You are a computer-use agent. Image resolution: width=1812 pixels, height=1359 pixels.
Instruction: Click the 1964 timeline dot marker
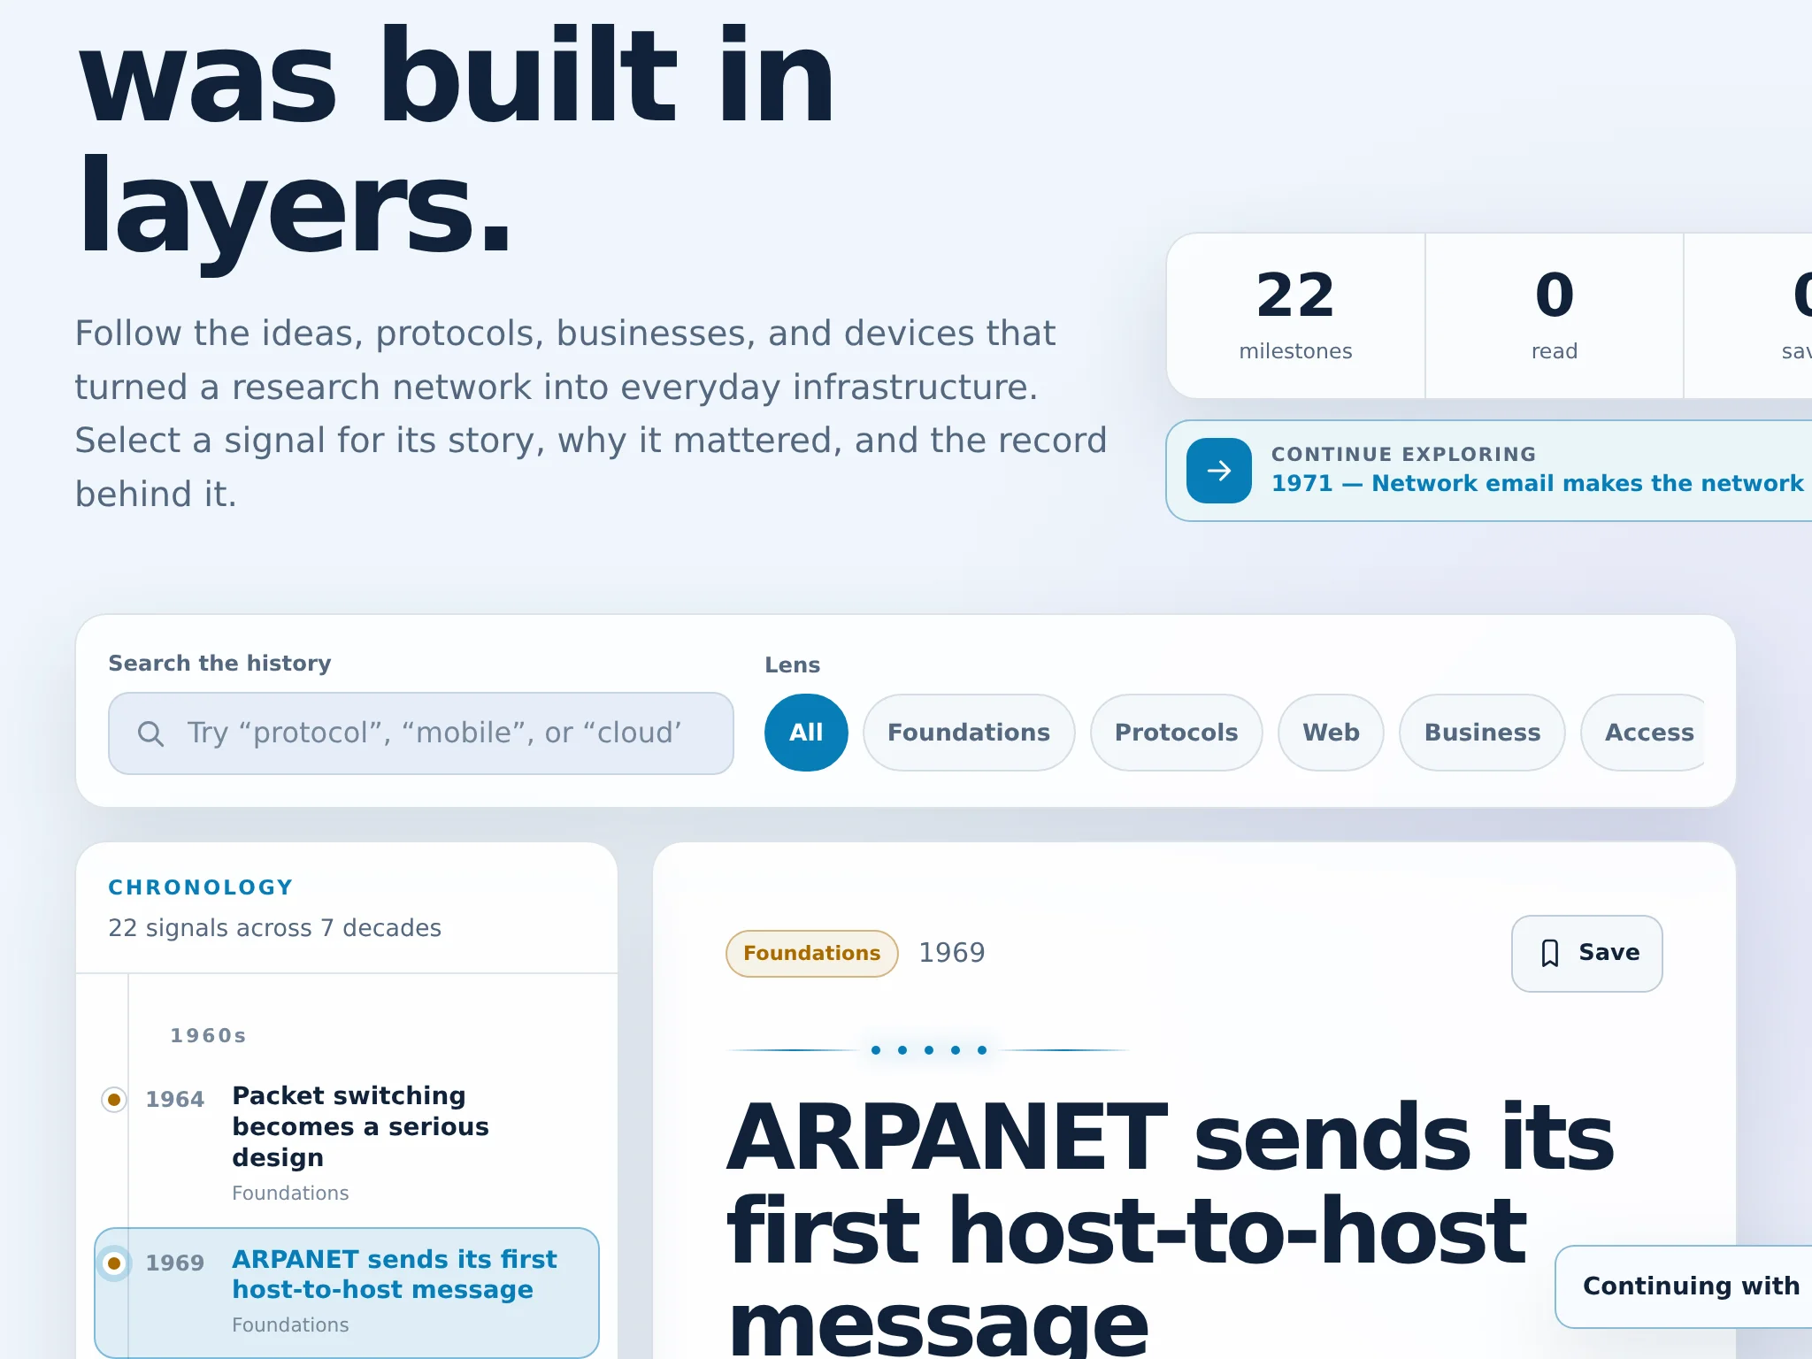pyautogui.click(x=114, y=1100)
